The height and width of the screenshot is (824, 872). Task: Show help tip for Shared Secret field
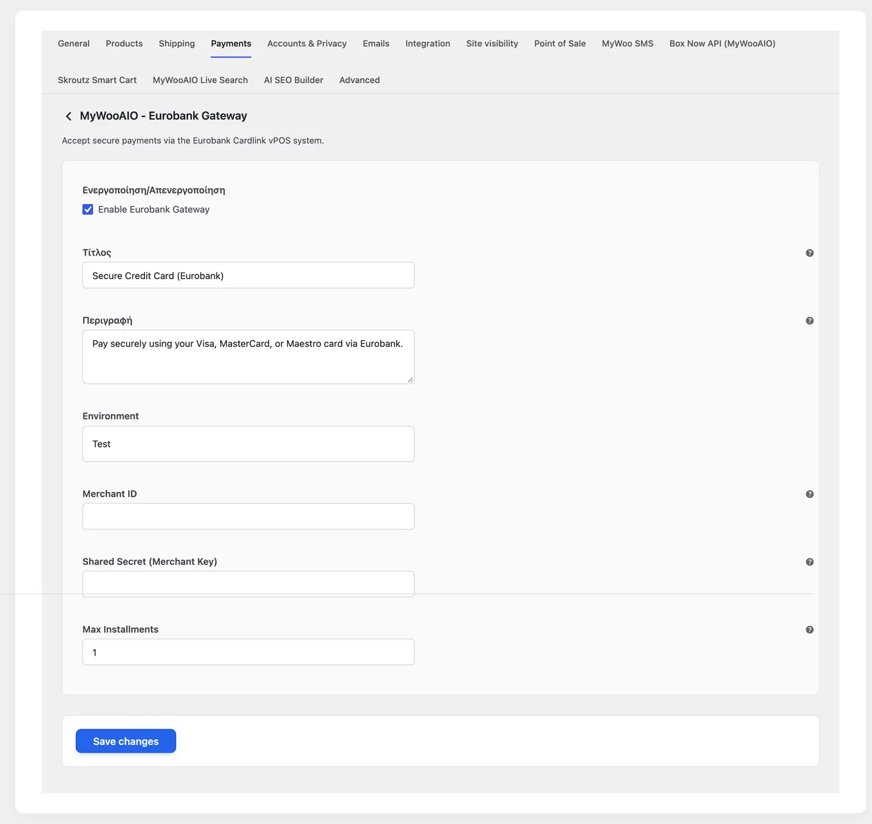810,562
